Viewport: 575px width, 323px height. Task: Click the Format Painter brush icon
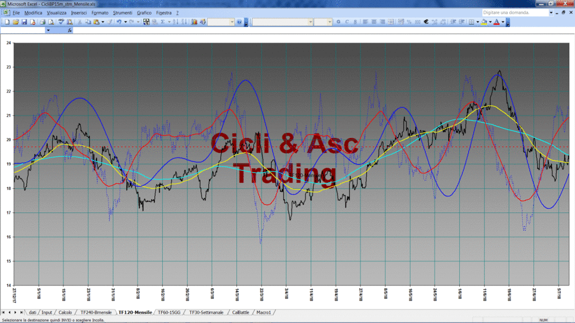click(x=109, y=22)
